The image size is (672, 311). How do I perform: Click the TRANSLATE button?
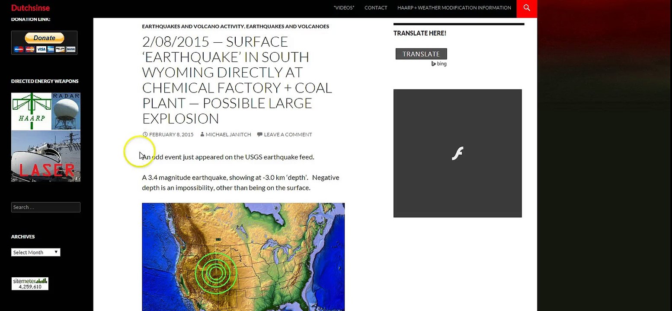[x=421, y=54]
